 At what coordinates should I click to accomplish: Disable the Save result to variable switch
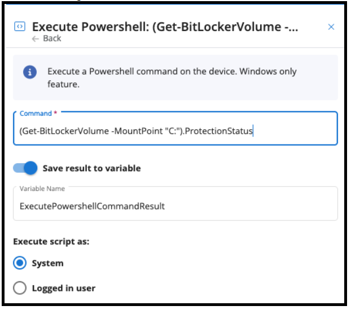point(25,168)
